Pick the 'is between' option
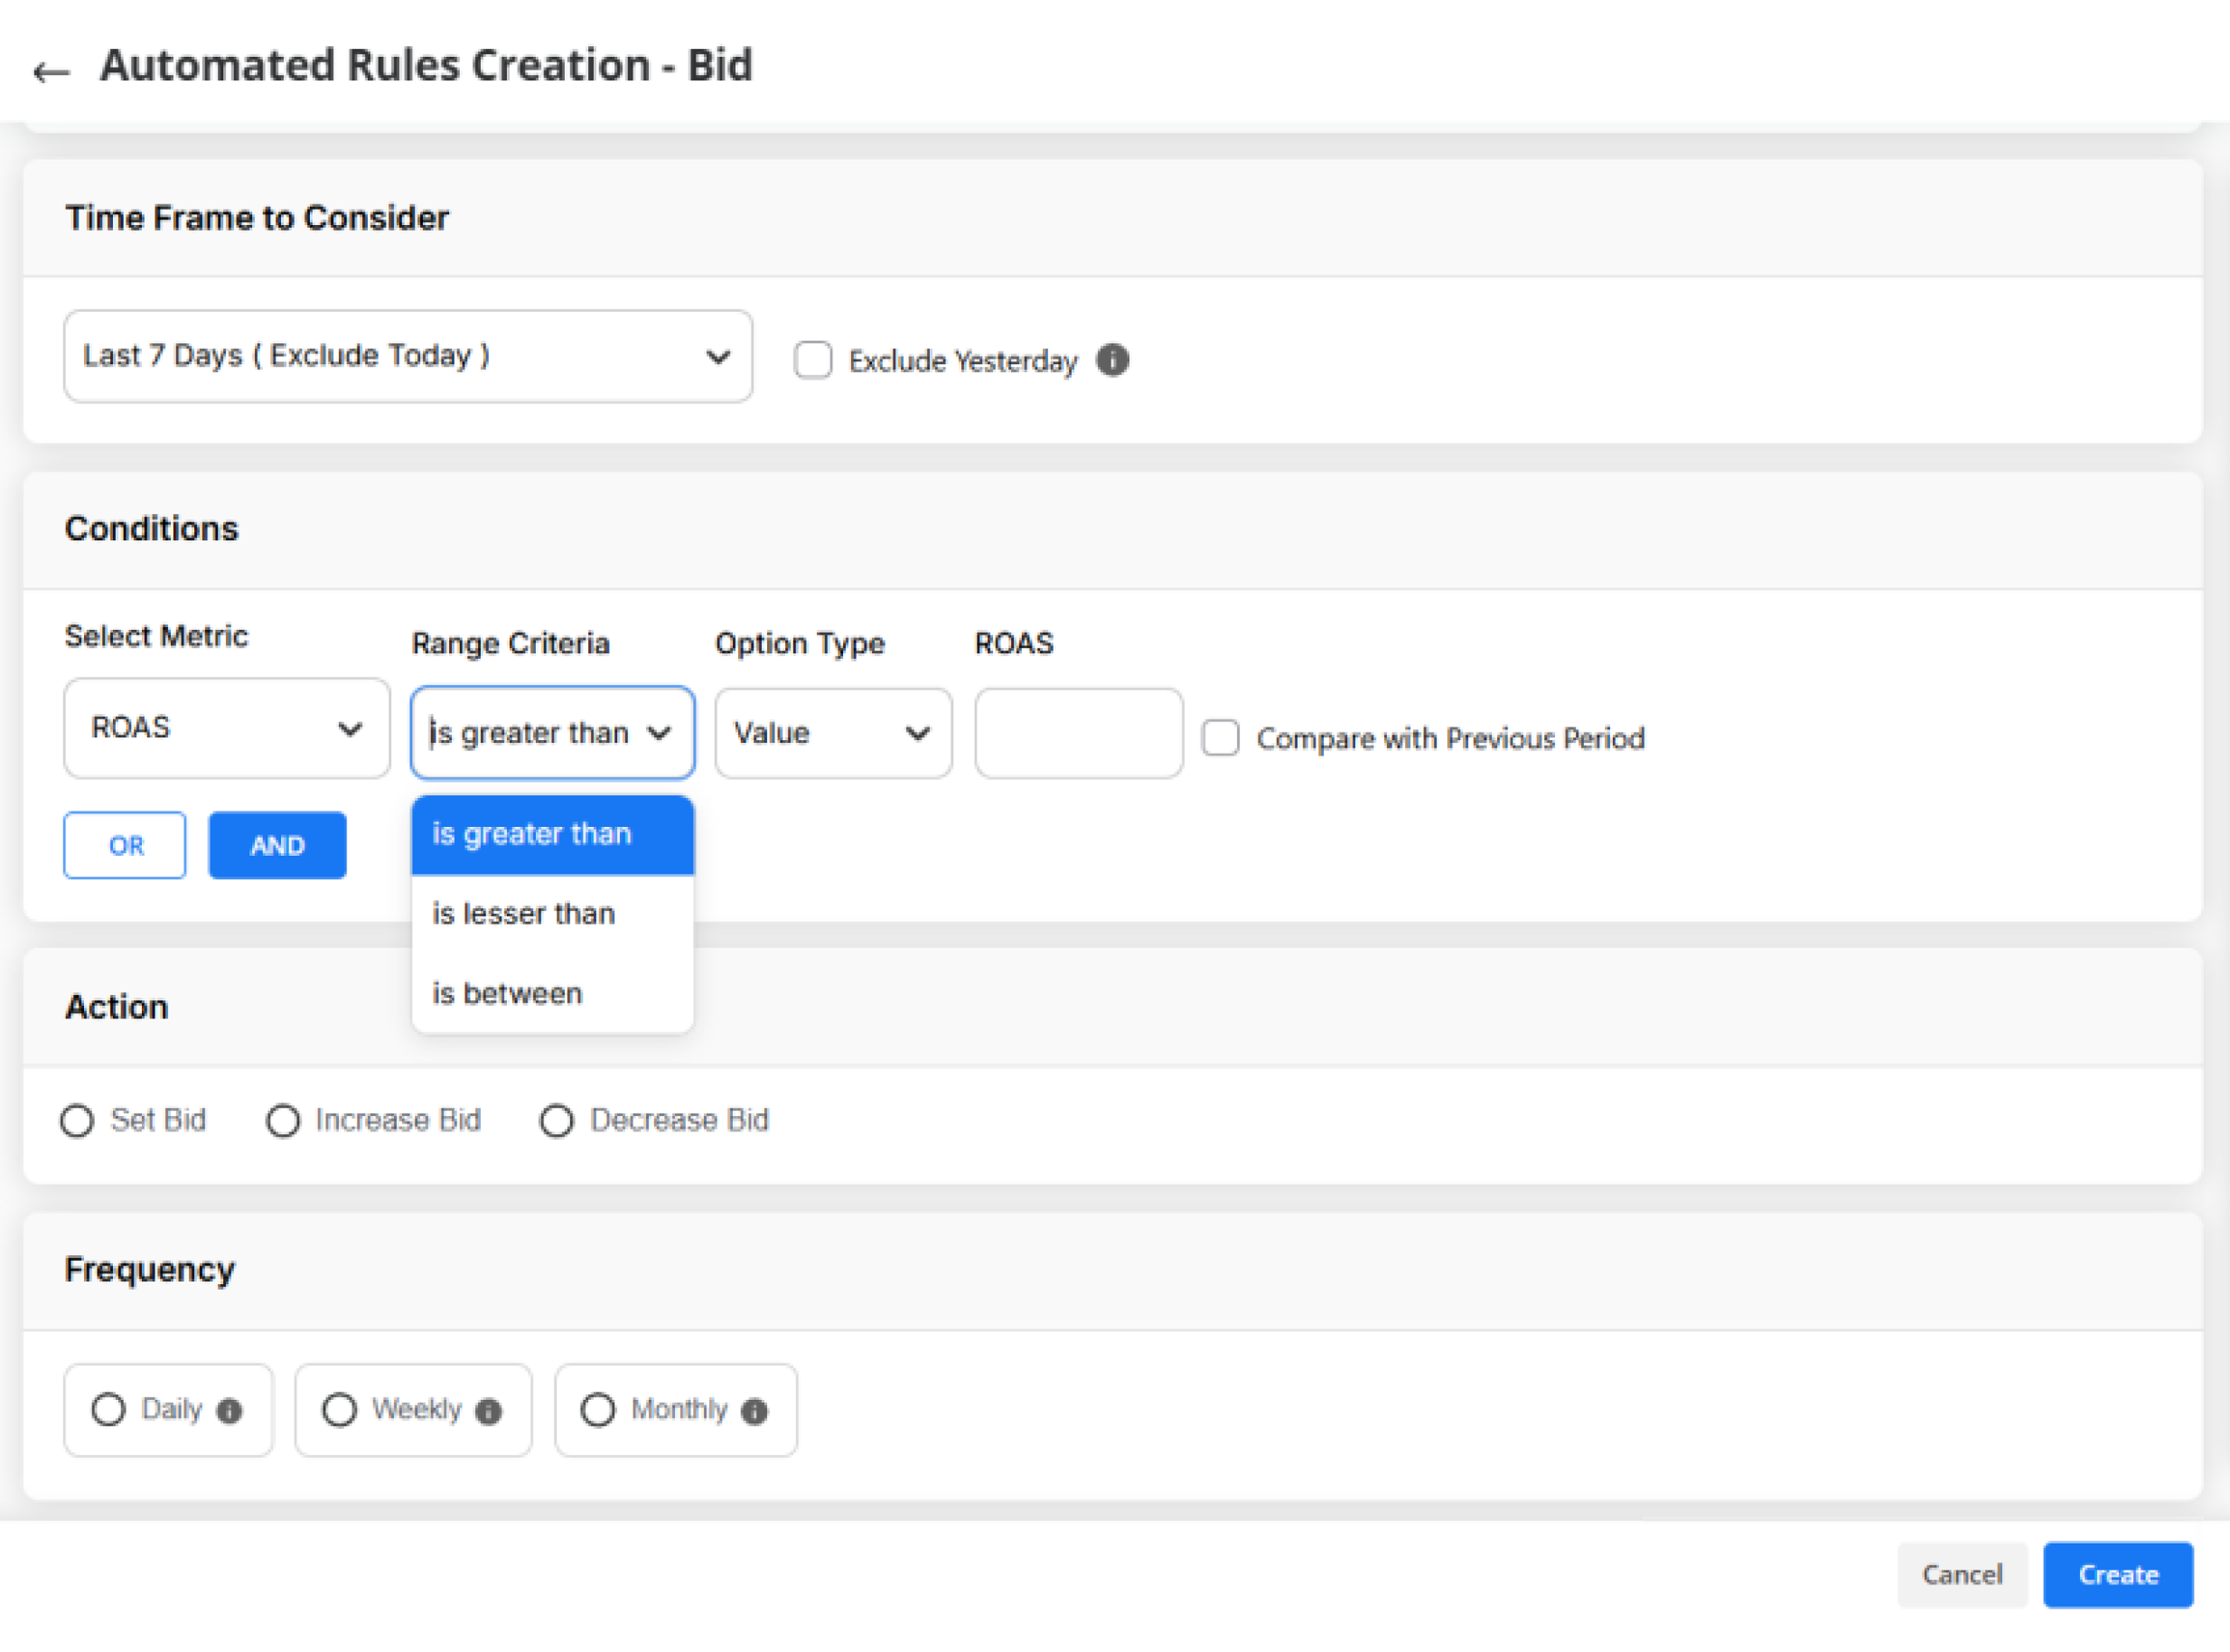Viewport: 2230px width, 1652px height. point(507,994)
